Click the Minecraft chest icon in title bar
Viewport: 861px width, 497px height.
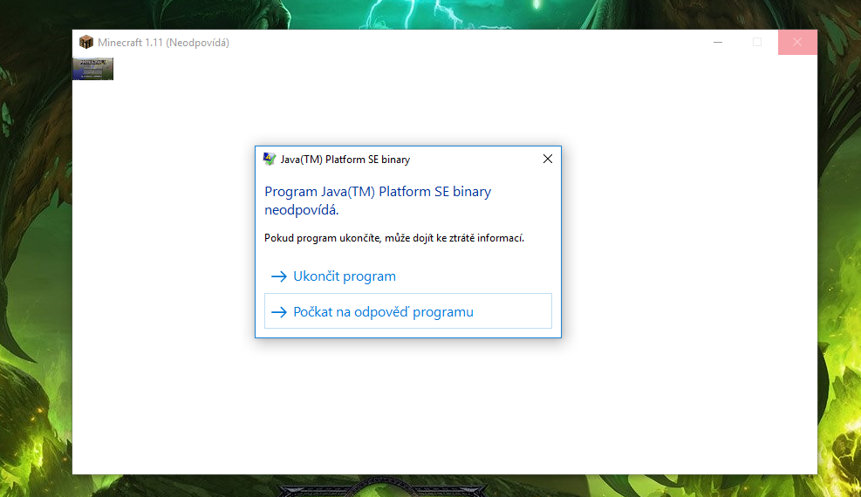coord(86,42)
